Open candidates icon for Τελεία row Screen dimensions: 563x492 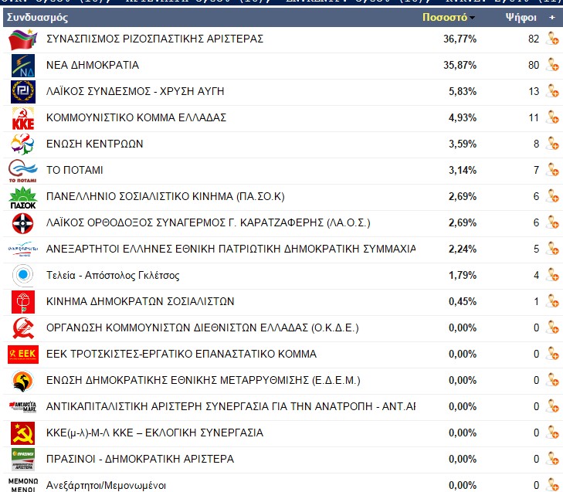(552, 275)
